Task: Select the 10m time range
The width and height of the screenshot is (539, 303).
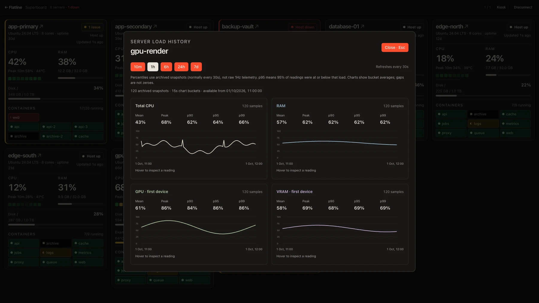Action: 138,67
